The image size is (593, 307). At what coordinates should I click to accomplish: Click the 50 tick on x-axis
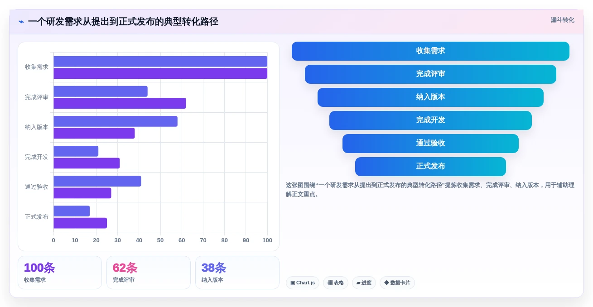point(160,240)
